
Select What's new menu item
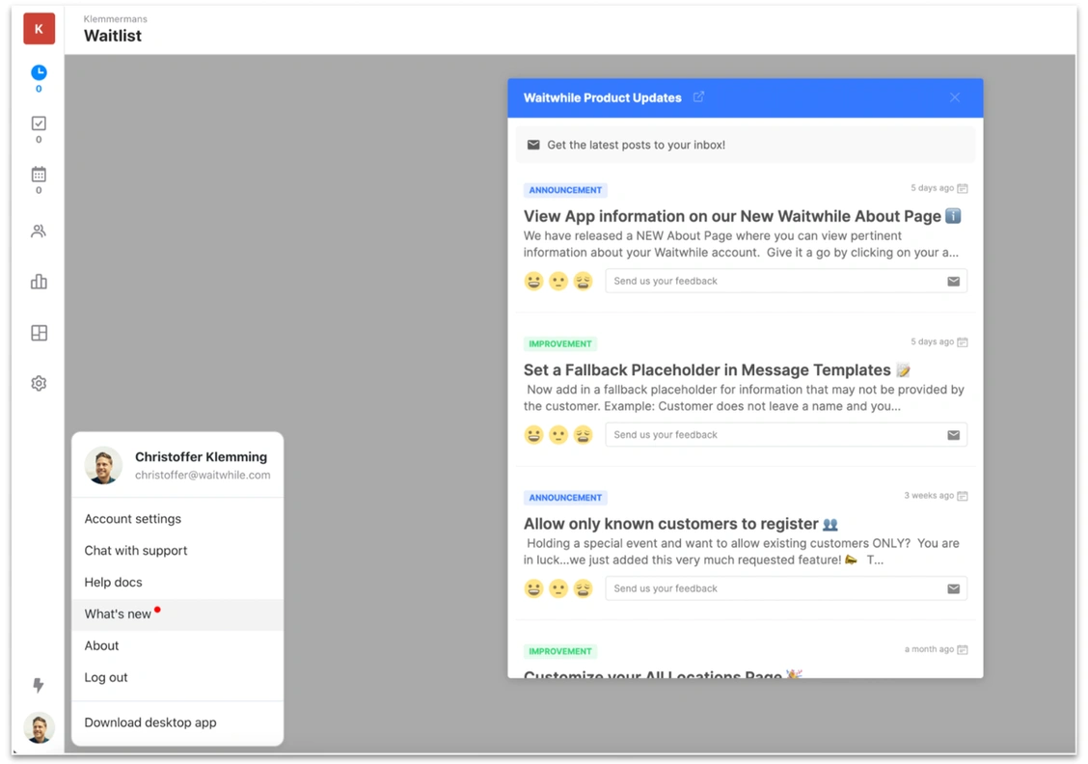point(177,614)
